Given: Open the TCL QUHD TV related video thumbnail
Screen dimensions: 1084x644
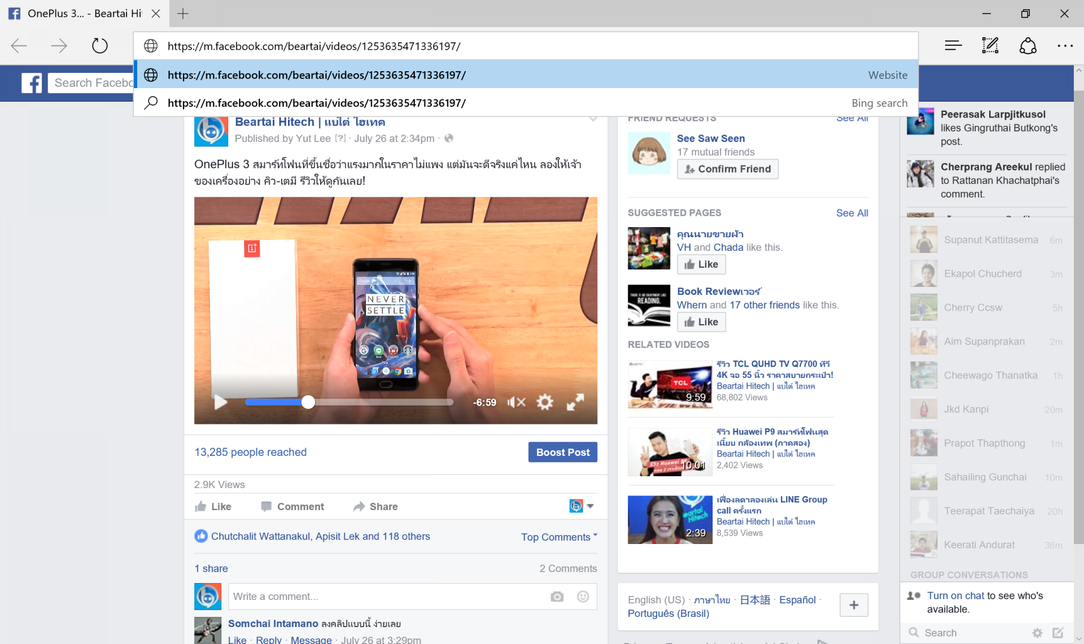Looking at the screenshot, I should (670, 384).
